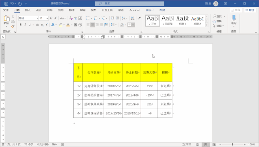Justify the paragraph text
This screenshot has height=147, width=259.
click(x=102, y=25)
